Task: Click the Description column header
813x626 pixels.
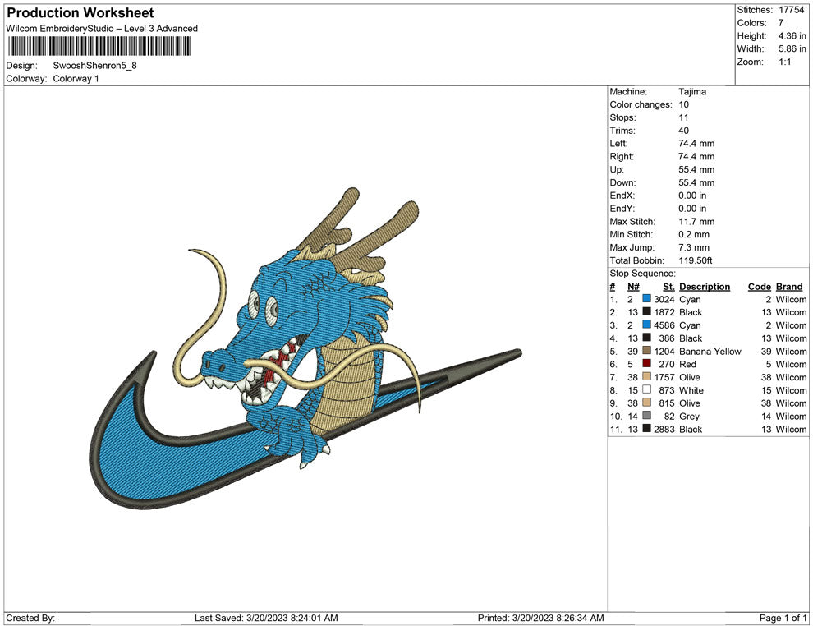Action: click(x=705, y=287)
